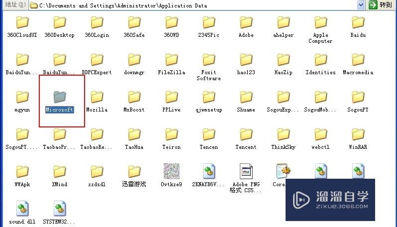Select the Ovtkze9 file thumbnail
397x227 pixels.
pyautogui.click(x=172, y=171)
